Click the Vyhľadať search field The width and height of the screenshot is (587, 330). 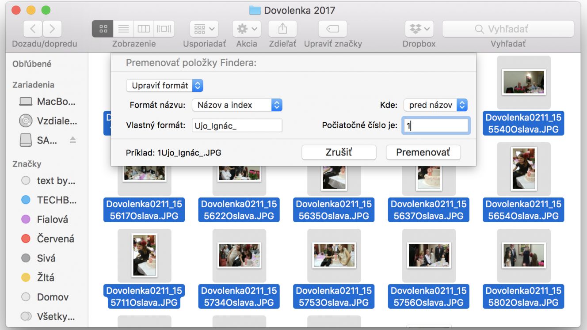pos(508,29)
